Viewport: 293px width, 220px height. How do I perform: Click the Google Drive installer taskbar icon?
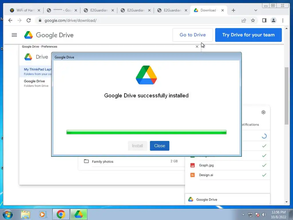tap(79, 214)
